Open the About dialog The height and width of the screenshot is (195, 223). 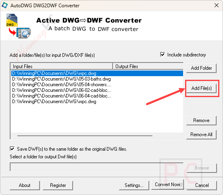(25, 185)
